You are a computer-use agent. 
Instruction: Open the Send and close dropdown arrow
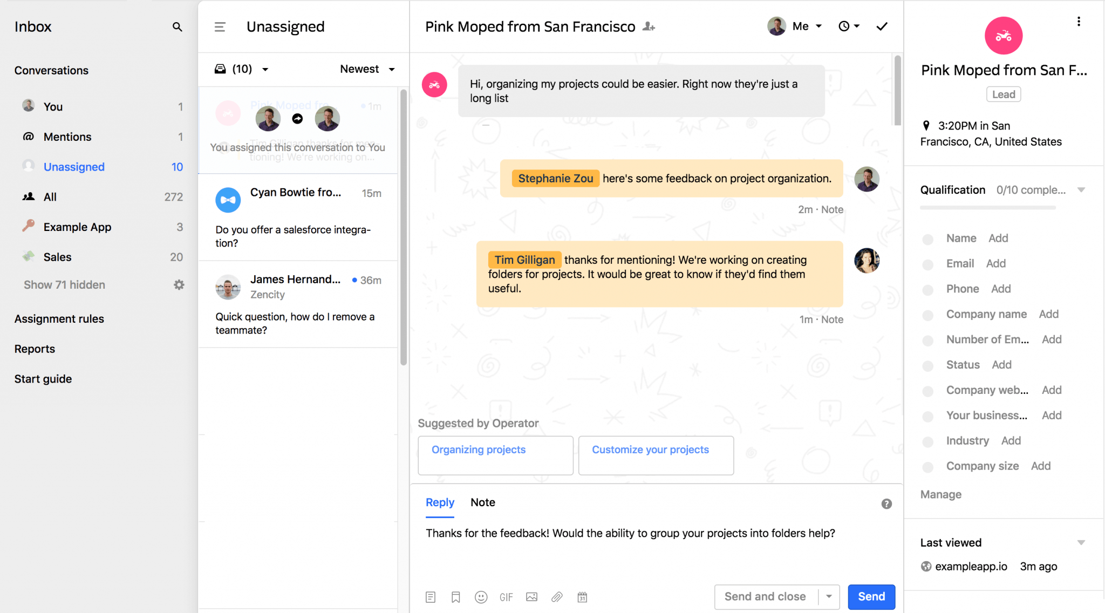coord(829,597)
